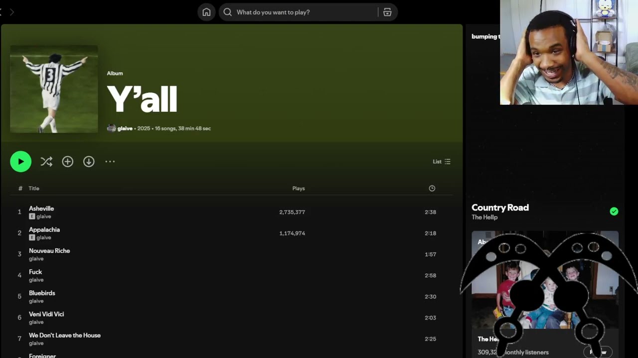Viewport: 638px width, 358px height.
Task: Click the glaive artist avatar in header
Action: click(x=111, y=128)
